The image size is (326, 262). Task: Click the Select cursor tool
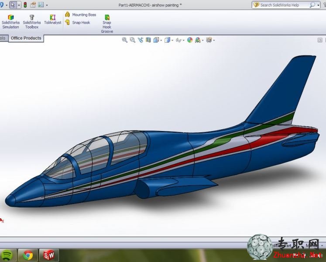(x=13, y=5)
